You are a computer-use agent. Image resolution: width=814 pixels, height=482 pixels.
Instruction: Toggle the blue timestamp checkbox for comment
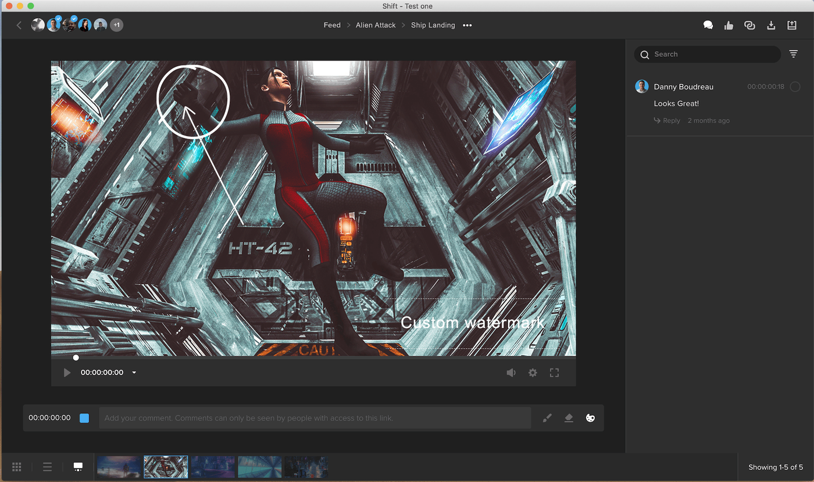(x=84, y=418)
